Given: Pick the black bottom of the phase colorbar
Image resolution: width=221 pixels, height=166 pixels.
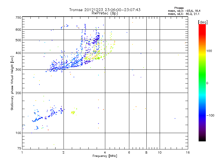Looking at the screenshot, I should pyautogui.click(x=202, y=140).
